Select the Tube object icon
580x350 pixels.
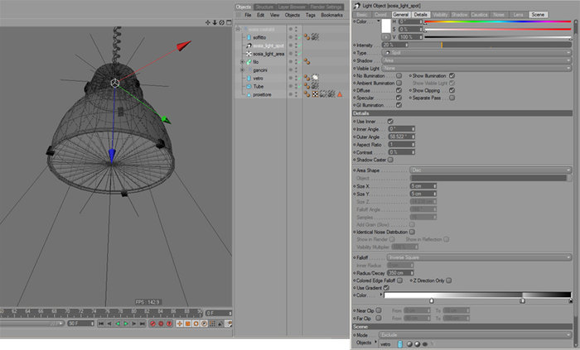click(249, 86)
